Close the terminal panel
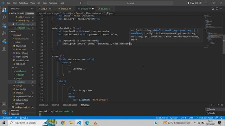Screen dimensions: 225x126 pos(222,105)
